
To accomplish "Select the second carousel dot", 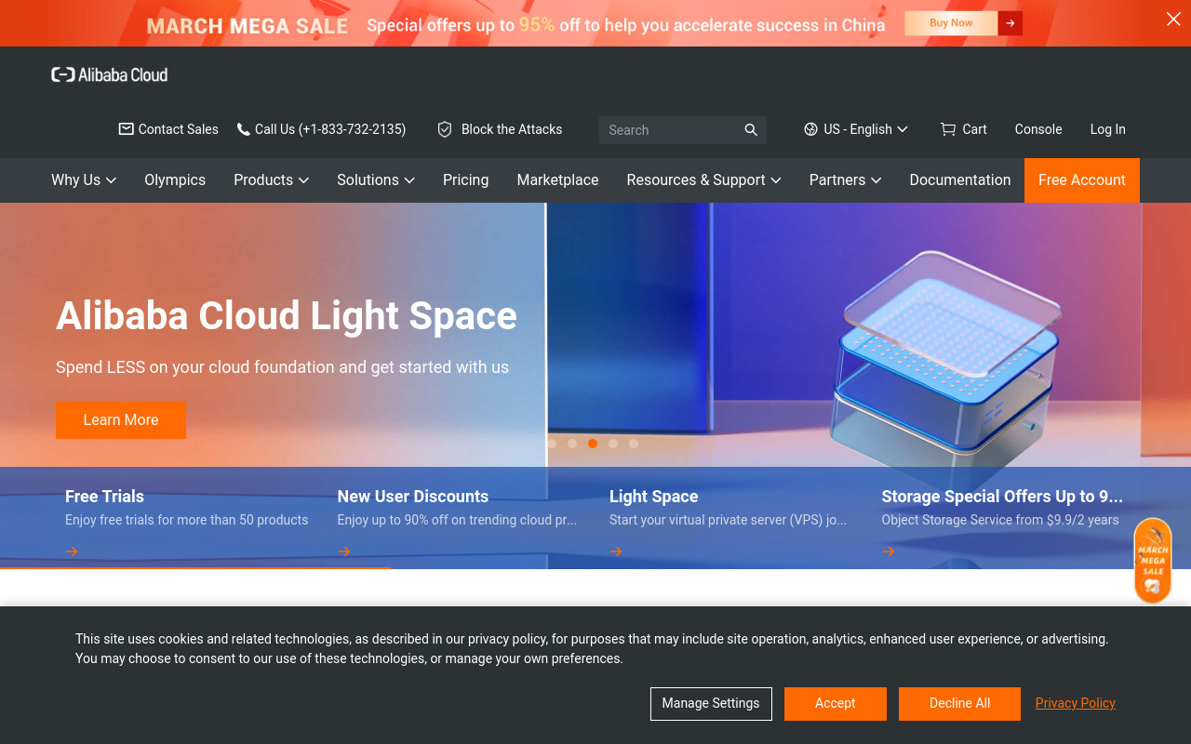I will [572, 444].
